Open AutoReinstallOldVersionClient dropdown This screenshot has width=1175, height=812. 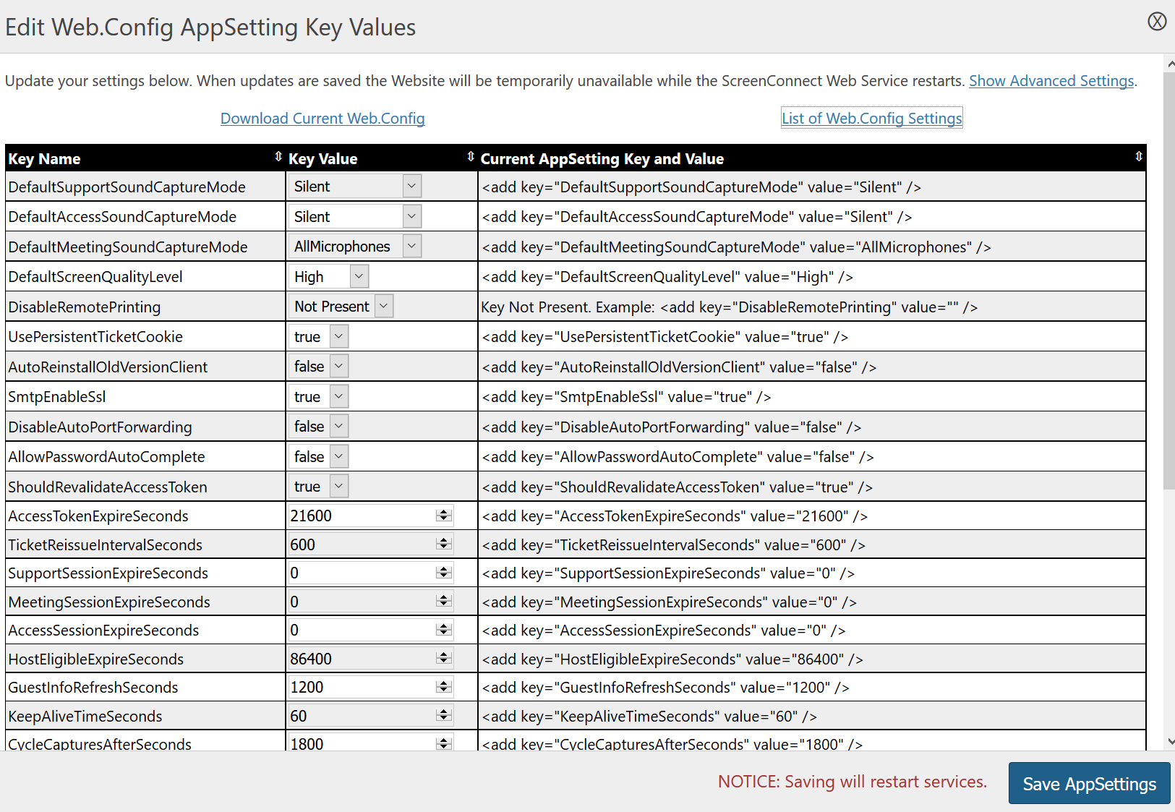point(319,367)
